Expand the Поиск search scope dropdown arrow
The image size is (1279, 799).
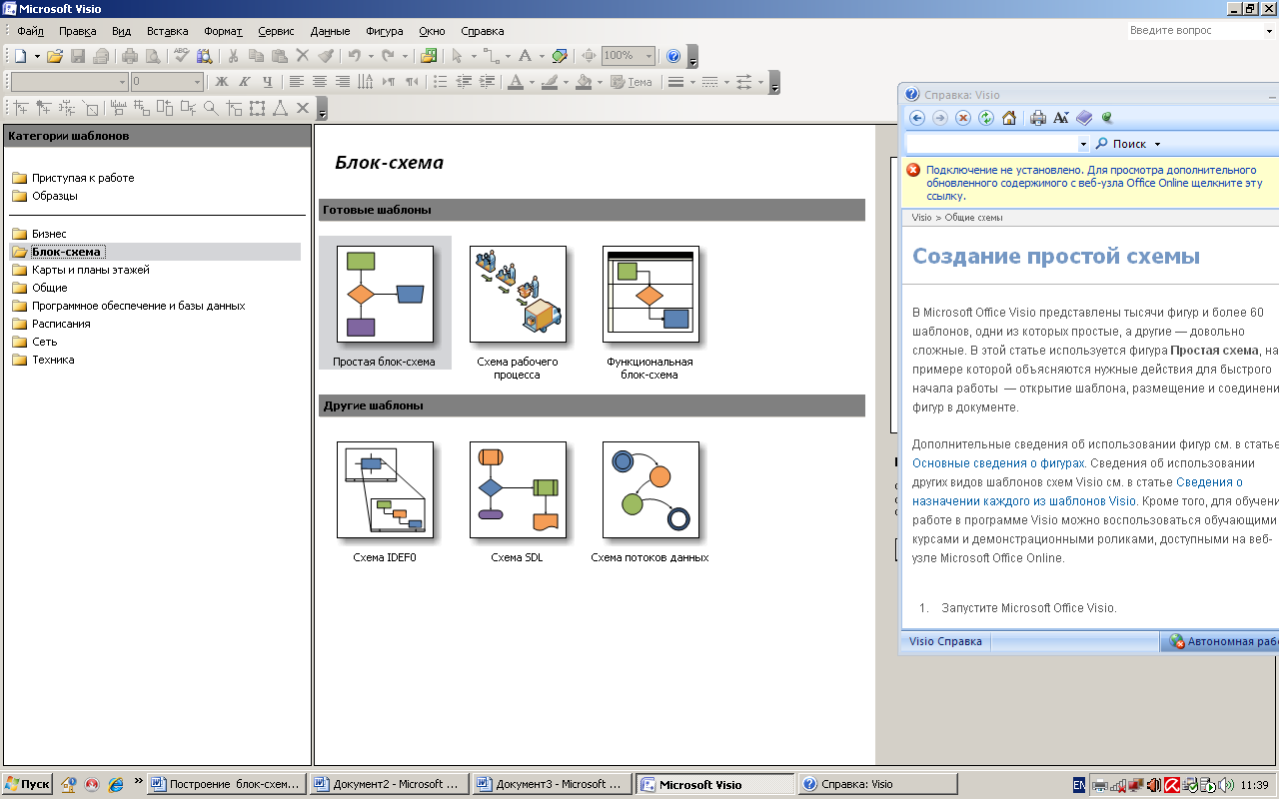point(1157,144)
